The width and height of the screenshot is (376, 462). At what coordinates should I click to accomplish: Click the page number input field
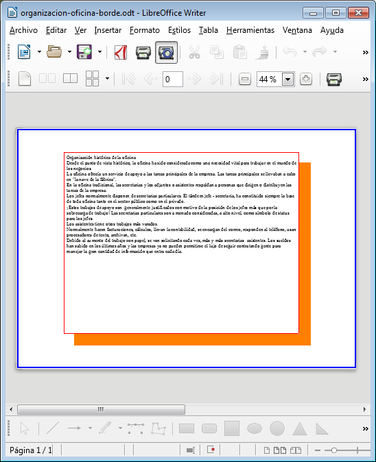coord(173,79)
